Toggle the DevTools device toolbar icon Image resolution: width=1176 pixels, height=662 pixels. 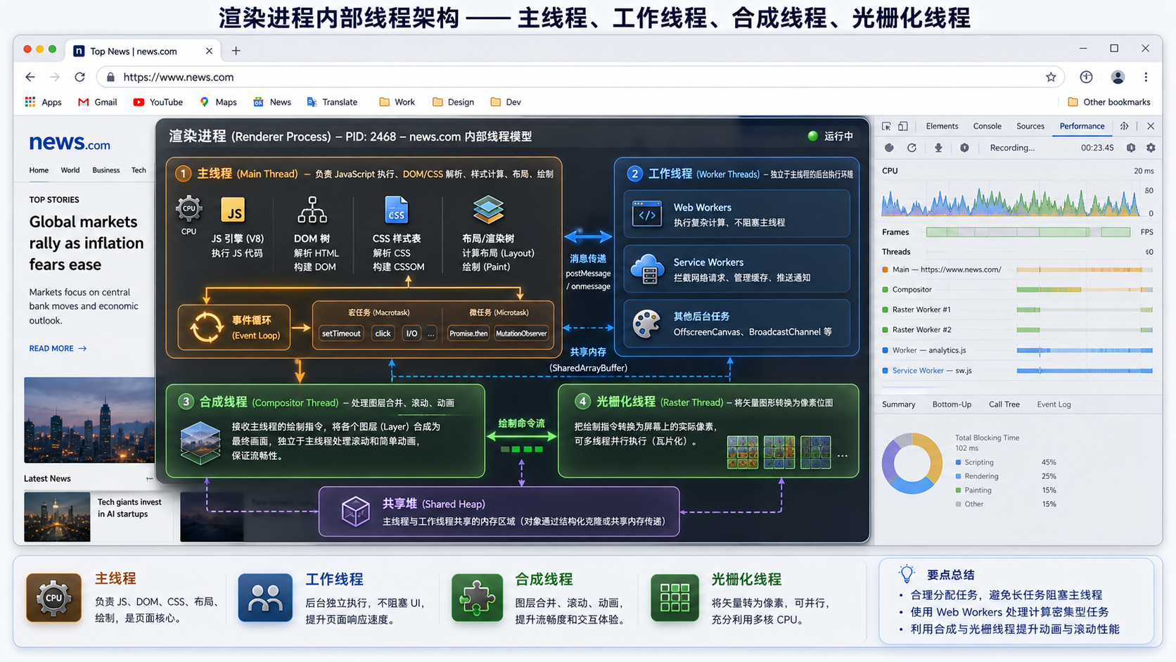(x=903, y=127)
